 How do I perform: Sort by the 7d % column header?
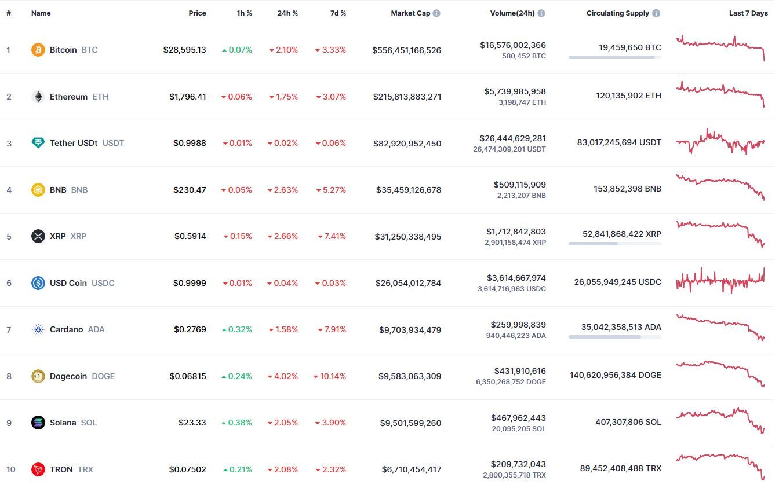click(x=338, y=13)
